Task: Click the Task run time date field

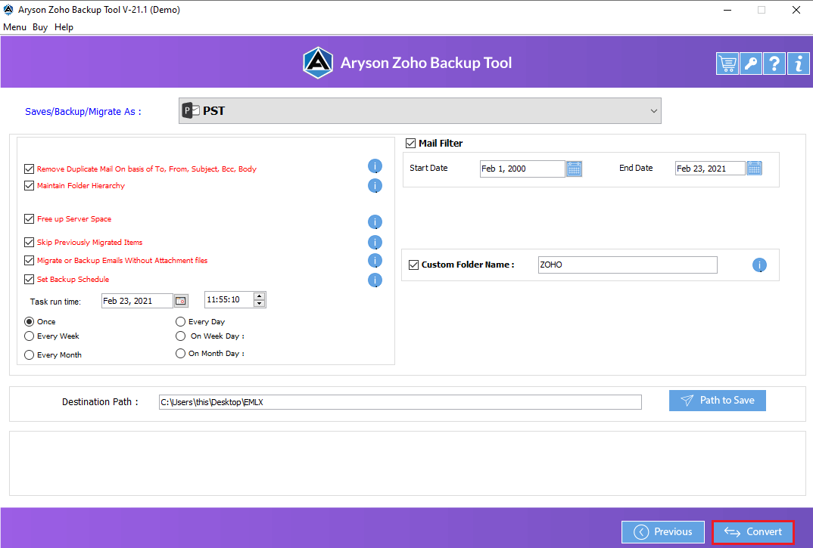Action: tap(137, 301)
